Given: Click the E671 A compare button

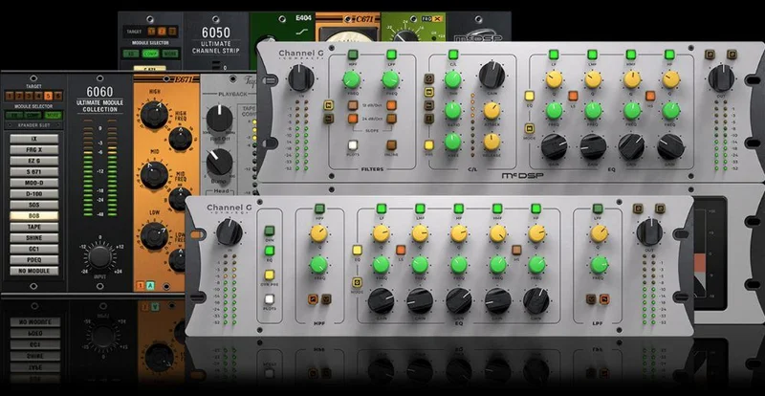Looking at the screenshot, I should [x=150, y=287].
